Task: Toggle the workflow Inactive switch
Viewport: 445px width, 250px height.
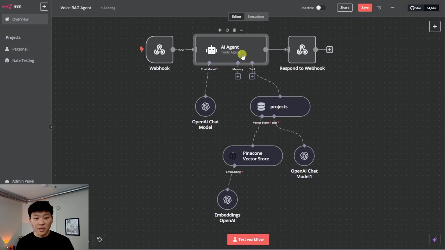Action: click(321, 8)
